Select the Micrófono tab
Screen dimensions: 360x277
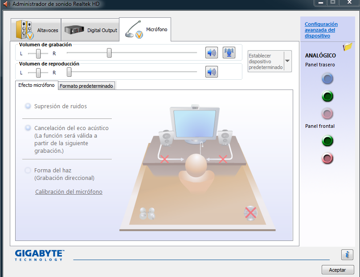pos(145,29)
